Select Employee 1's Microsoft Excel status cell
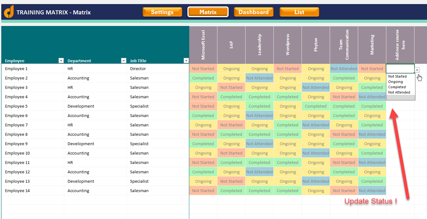 203,69
